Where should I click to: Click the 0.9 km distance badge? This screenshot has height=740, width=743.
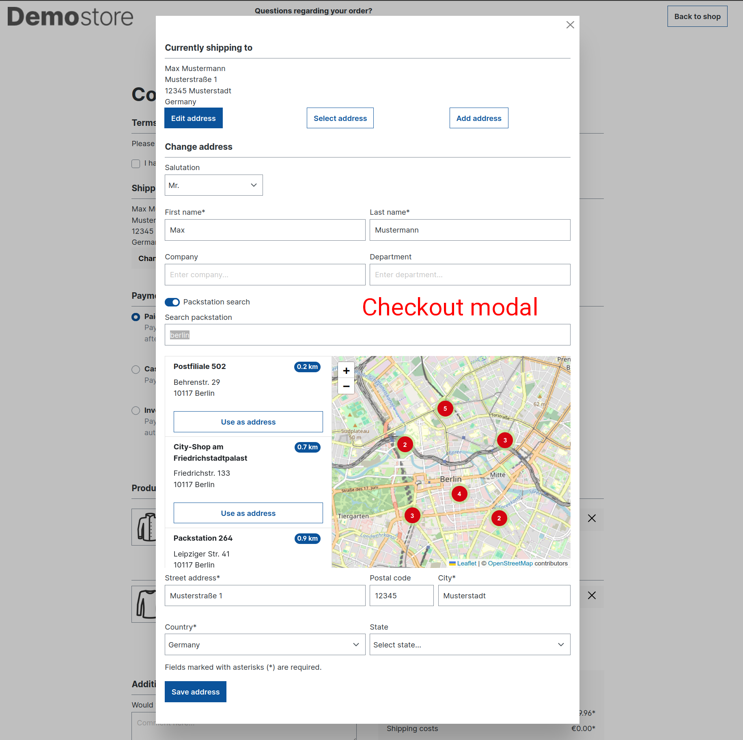(307, 538)
